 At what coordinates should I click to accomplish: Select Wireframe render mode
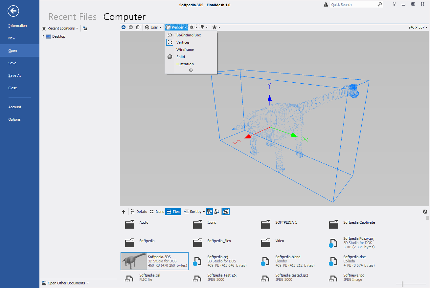(x=191, y=50)
